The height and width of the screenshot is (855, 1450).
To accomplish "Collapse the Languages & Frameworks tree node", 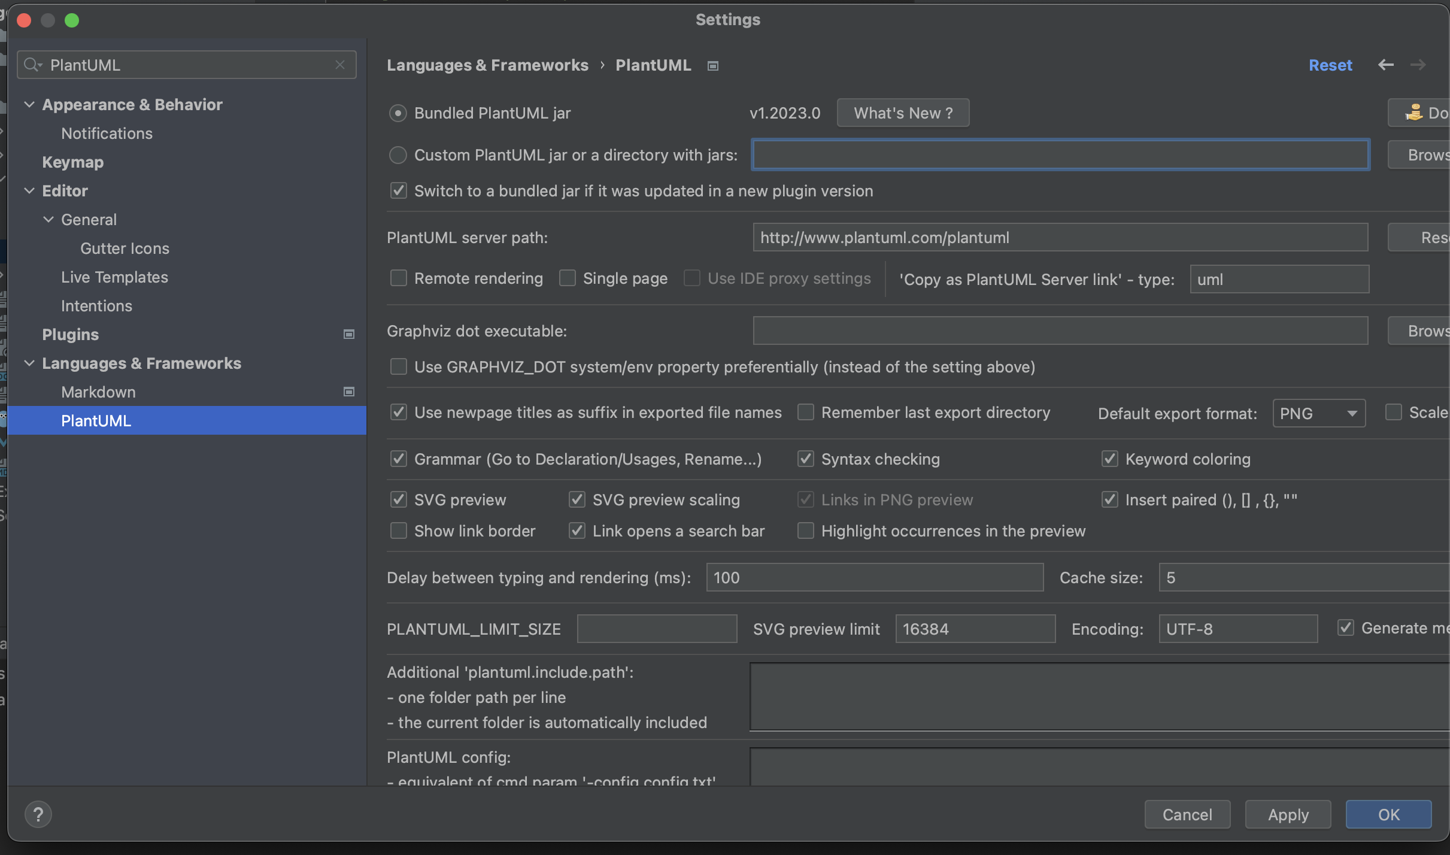I will pyautogui.click(x=29, y=363).
